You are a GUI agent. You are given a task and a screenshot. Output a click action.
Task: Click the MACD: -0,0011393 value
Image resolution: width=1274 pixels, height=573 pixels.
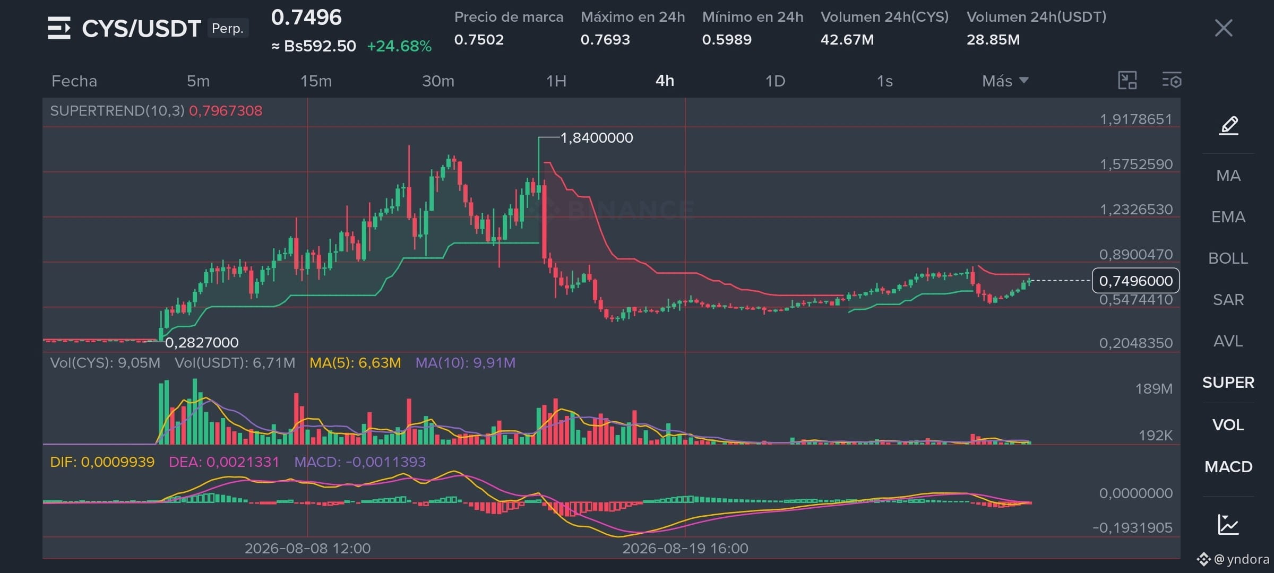[x=360, y=462]
